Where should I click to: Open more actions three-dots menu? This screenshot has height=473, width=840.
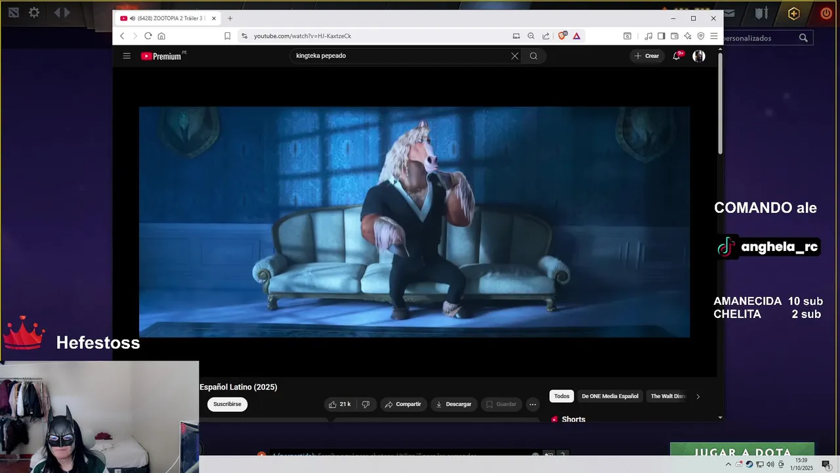[533, 404]
